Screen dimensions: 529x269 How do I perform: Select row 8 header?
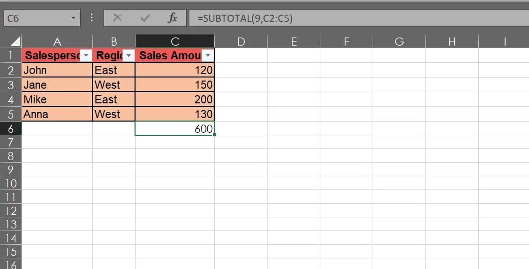(11, 156)
